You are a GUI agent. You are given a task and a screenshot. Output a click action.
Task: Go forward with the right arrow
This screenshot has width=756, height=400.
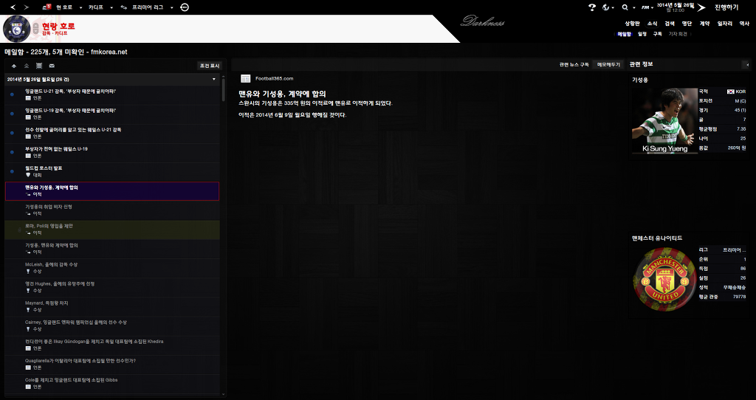[x=26, y=7]
